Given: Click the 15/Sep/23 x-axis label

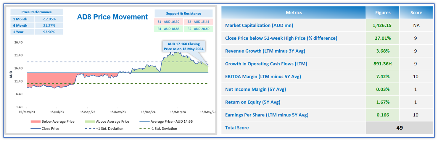Looking at the screenshot, I should click(x=88, y=112).
